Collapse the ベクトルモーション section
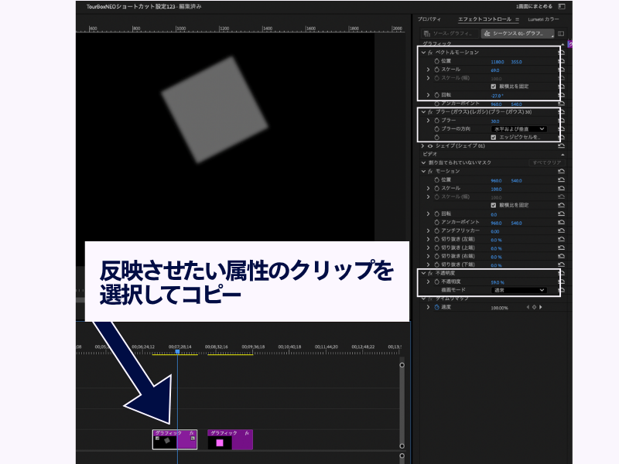This screenshot has width=619, height=464. [422, 53]
